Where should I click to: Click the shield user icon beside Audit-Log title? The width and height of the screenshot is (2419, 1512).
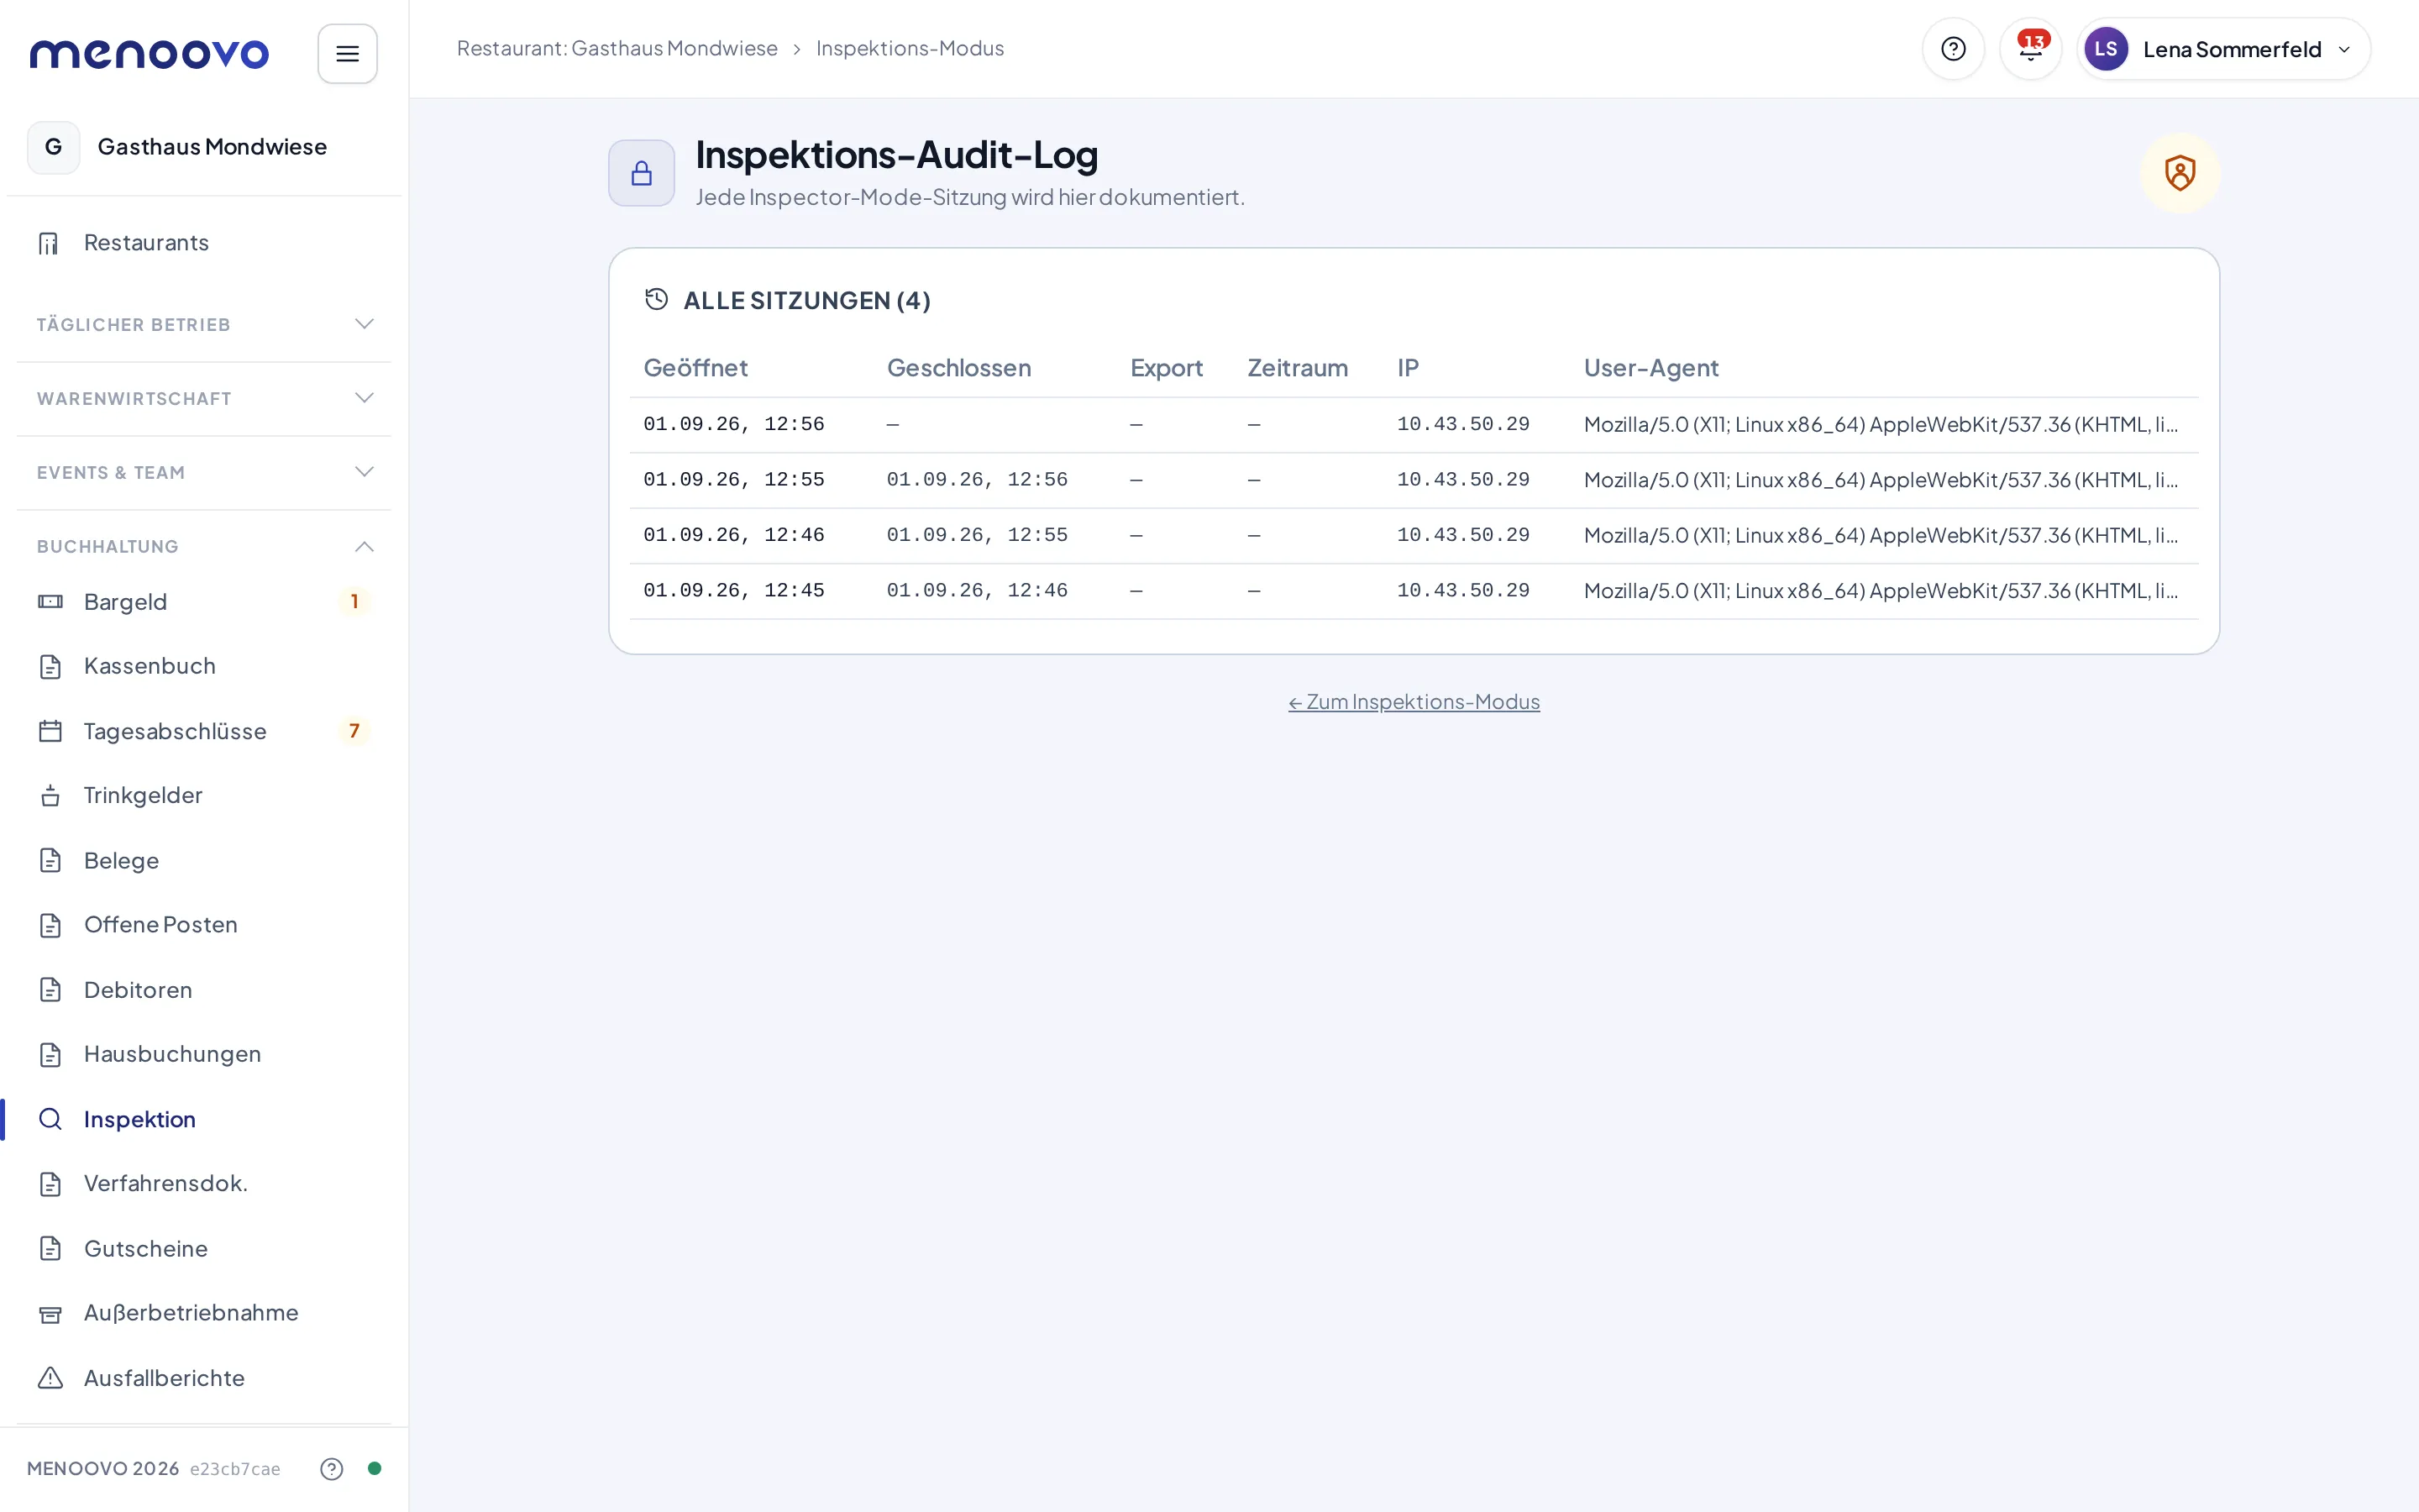2179,173
